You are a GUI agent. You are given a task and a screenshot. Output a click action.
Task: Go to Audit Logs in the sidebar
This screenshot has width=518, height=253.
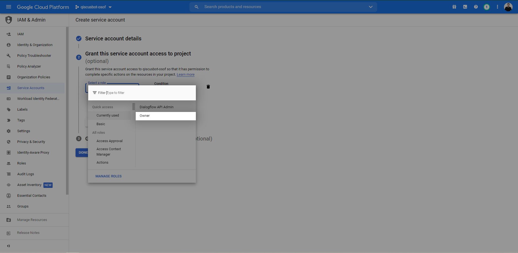point(26,174)
